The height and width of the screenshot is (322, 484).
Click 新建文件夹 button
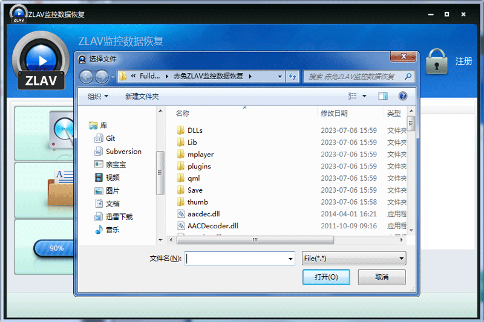pyautogui.click(x=142, y=97)
